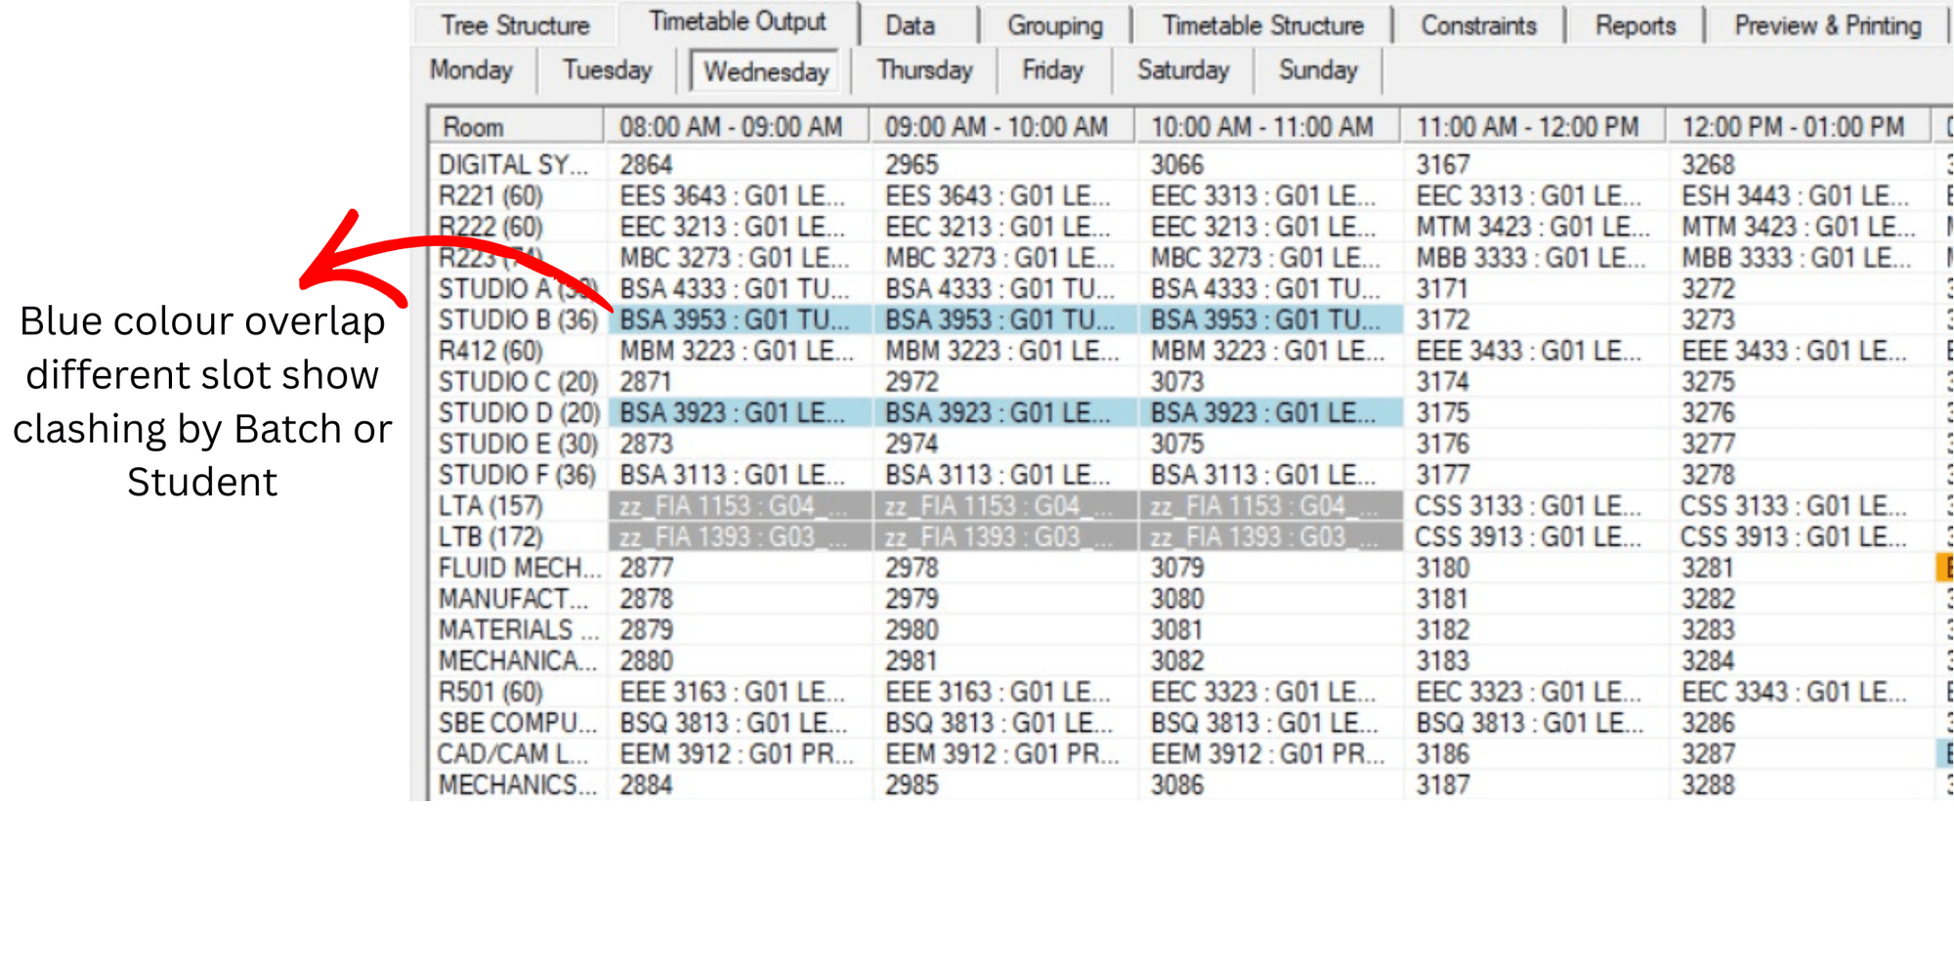
Task: Select the R221 (60) room row
Action: point(518,196)
